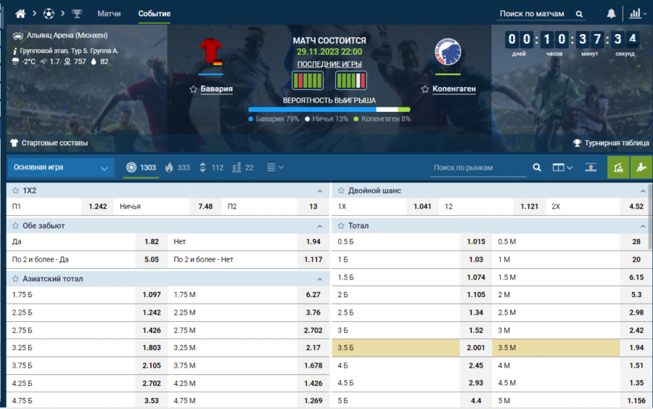653x409 pixels.
Task: Collapse all markets with the collapse icon
Action: click(592, 167)
